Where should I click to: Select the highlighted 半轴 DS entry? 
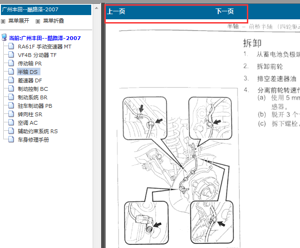tap(29, 72)
